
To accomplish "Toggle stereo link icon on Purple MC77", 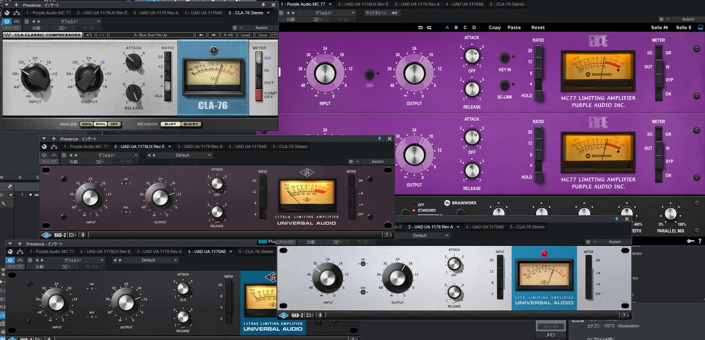I will pyautogui.click(x=369, y=74).
